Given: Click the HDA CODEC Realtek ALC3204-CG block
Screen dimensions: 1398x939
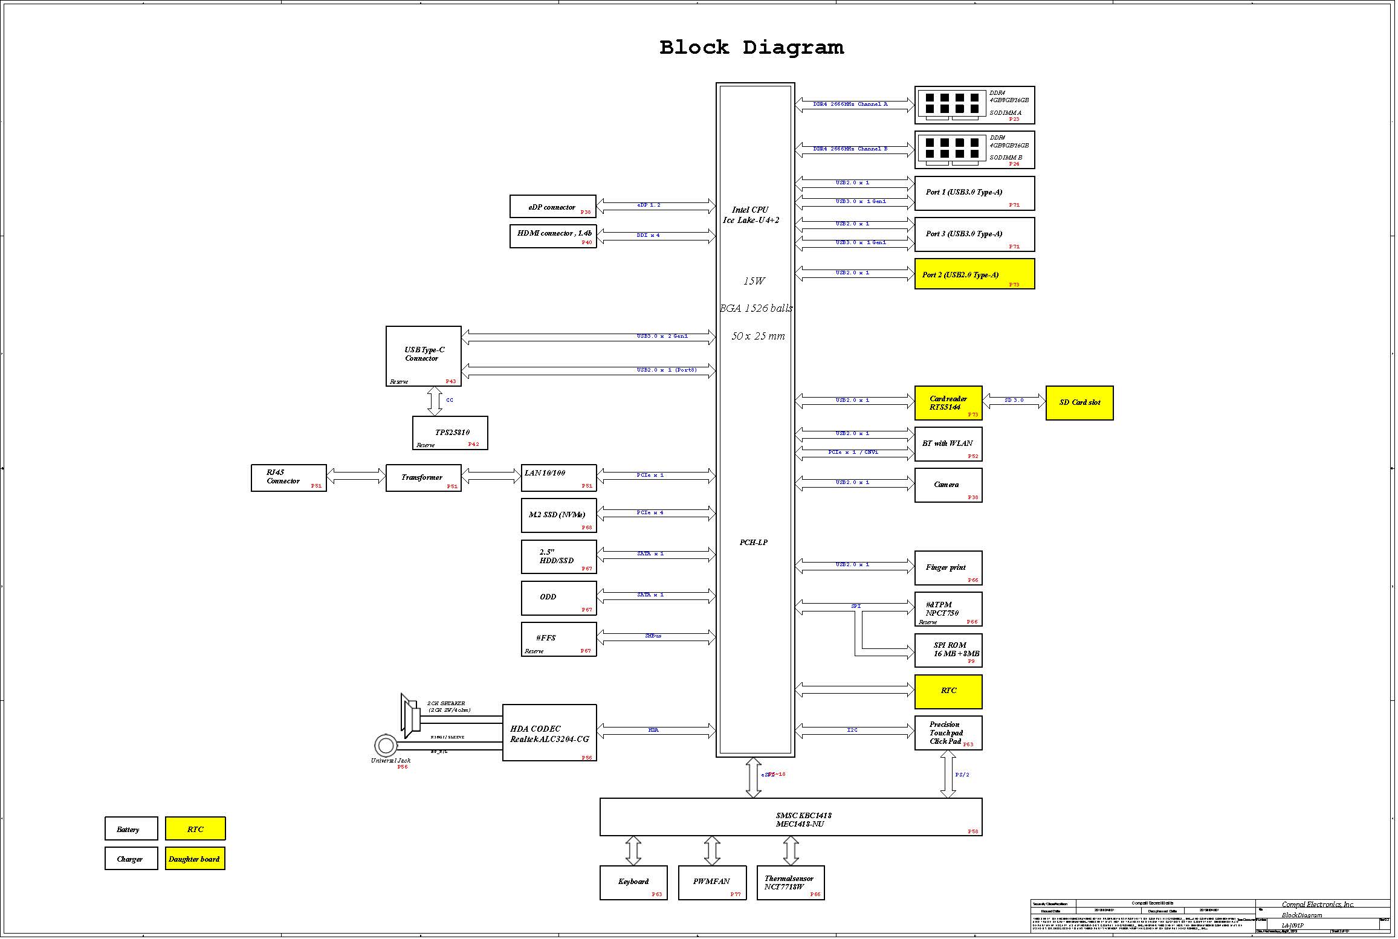Looking at the screenshot, I should pyautogui.click(x=550, y=734).
